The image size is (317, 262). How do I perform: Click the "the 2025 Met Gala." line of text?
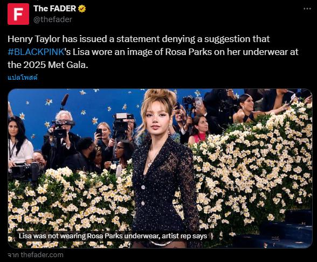(x=48, y=65)
